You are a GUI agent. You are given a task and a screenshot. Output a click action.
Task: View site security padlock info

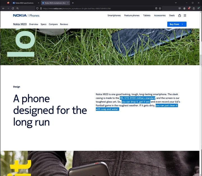point(41,8)
